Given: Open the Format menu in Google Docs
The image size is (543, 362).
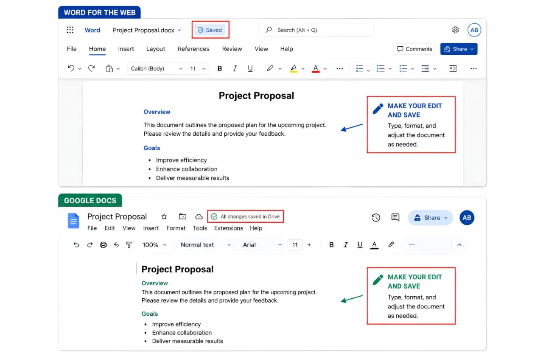Looking at the screenshot, I should pyautogui.click(x=176, y=228).
